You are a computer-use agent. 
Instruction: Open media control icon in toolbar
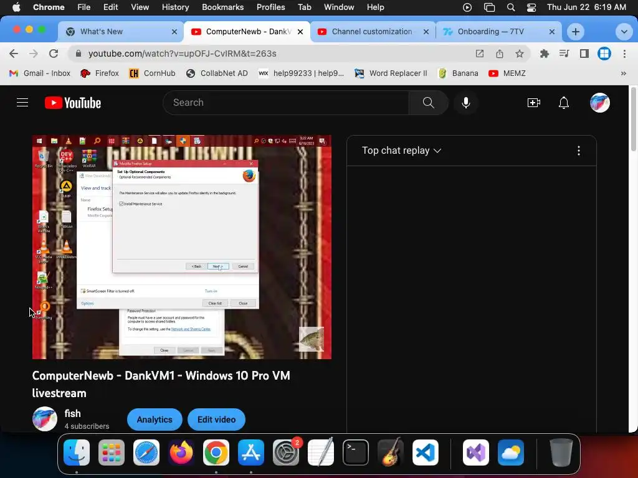click(564, 54)
